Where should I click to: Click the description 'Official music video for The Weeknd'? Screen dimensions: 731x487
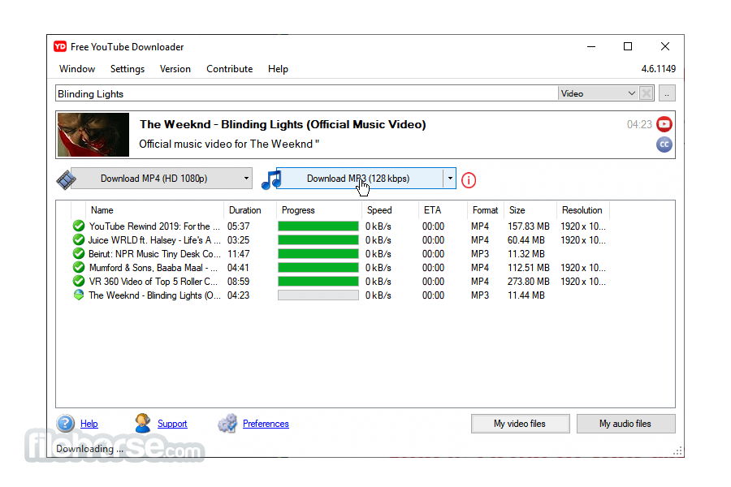point(229,144)
